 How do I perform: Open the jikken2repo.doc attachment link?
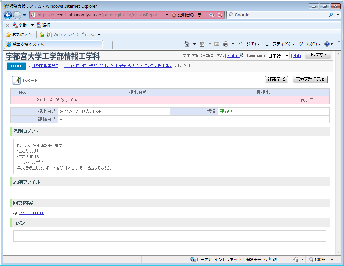(x=31, y=213)
